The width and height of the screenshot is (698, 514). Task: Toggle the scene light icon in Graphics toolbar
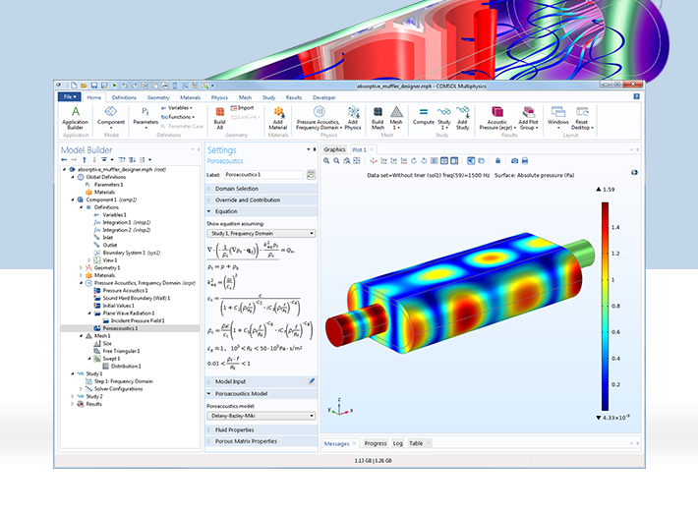coord(471,160)
